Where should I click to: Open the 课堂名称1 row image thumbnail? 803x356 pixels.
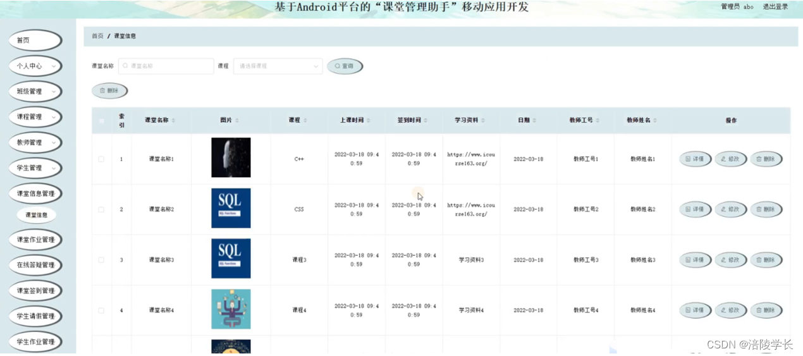231,157
